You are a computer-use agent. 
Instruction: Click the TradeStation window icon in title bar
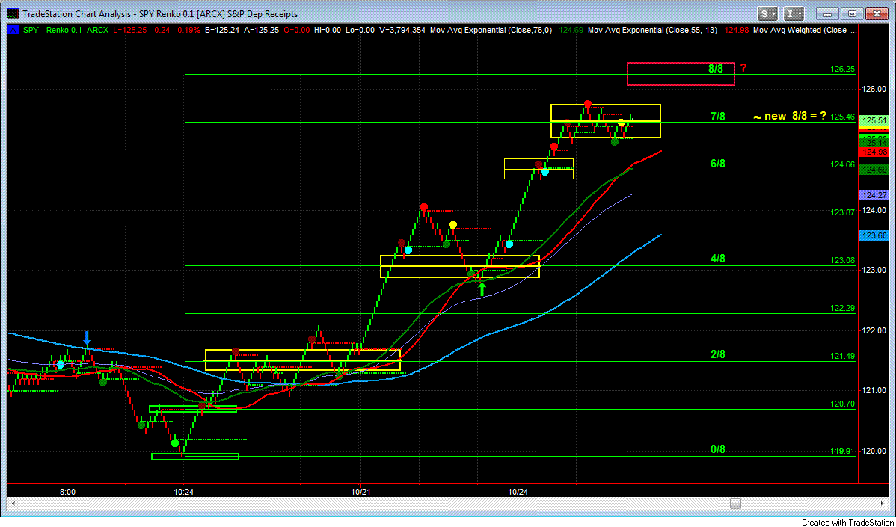click(x=13, y=13)
